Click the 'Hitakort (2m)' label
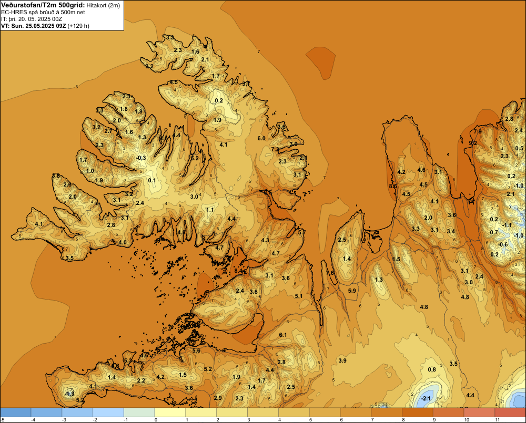The height and width of the screenshot is (423, 526). point(103,5)
